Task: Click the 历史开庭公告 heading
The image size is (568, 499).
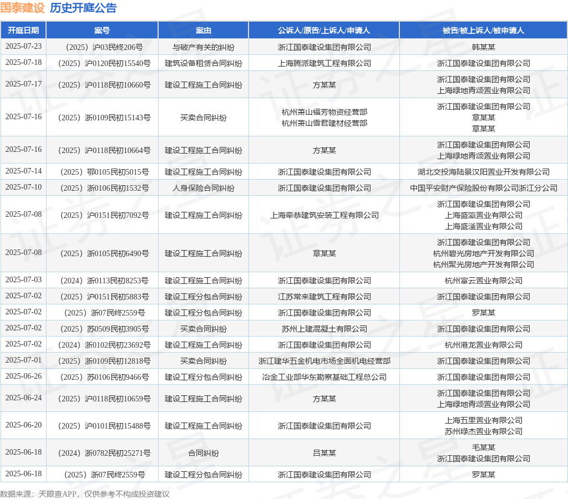Action: 83,8
